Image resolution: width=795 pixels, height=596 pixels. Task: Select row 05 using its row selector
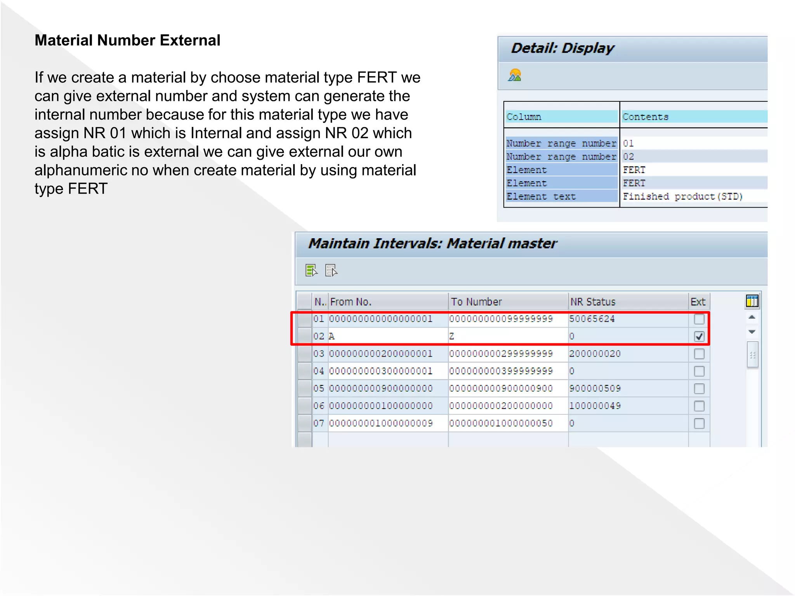click(305, 388)
